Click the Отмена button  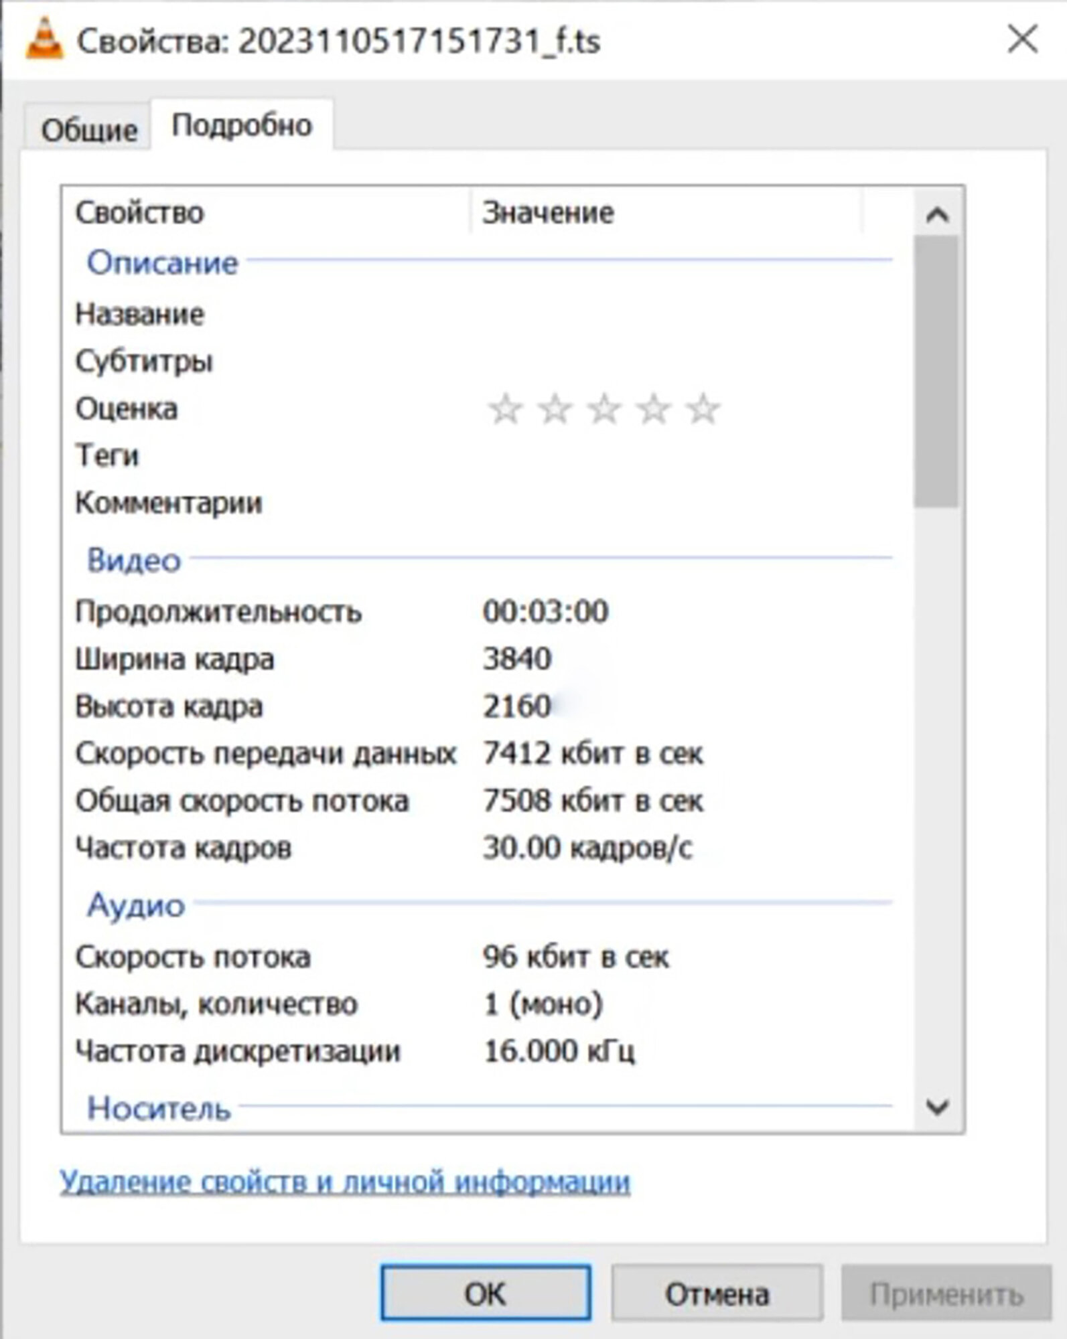point(717,1293)
